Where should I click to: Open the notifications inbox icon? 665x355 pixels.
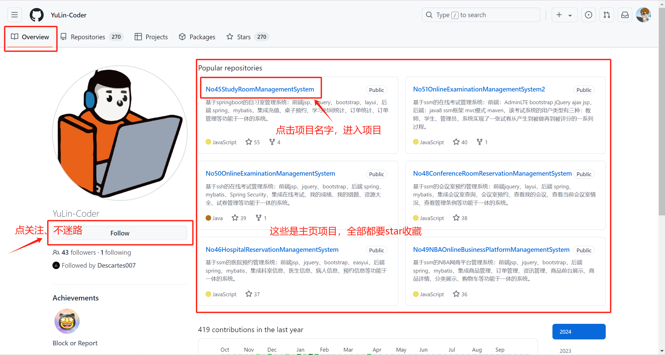[625, 15]
